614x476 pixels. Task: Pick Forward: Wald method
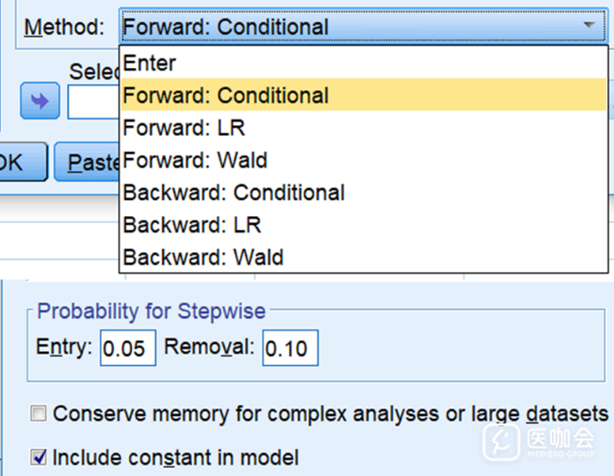195,161
